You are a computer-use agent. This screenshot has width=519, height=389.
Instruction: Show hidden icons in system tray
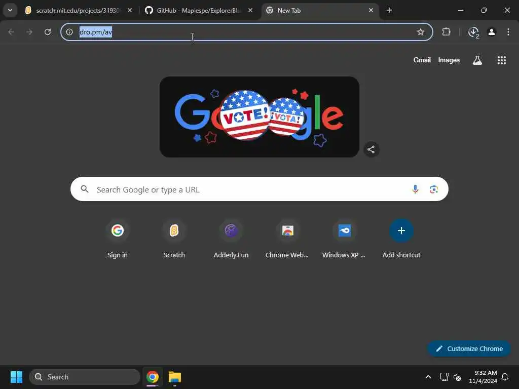click(428, 377)
